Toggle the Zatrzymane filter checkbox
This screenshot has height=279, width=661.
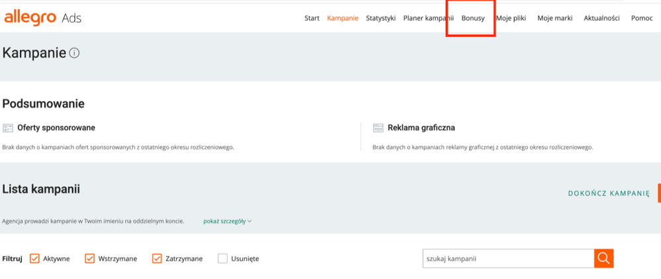click(x=157, y=259)
